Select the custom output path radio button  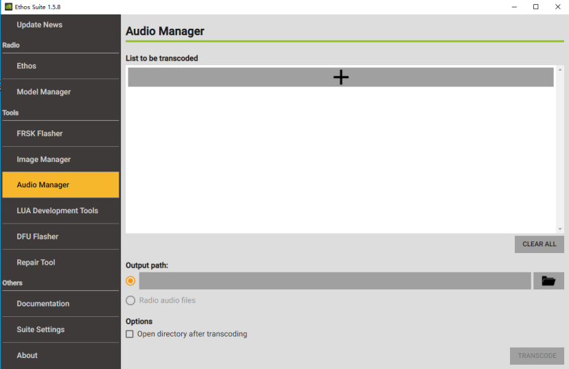[130, 281]
